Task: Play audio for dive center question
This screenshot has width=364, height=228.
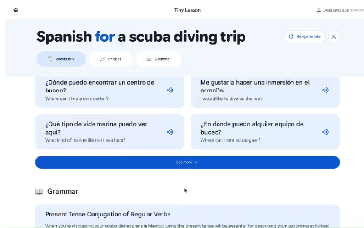Action: click(170, 90)
